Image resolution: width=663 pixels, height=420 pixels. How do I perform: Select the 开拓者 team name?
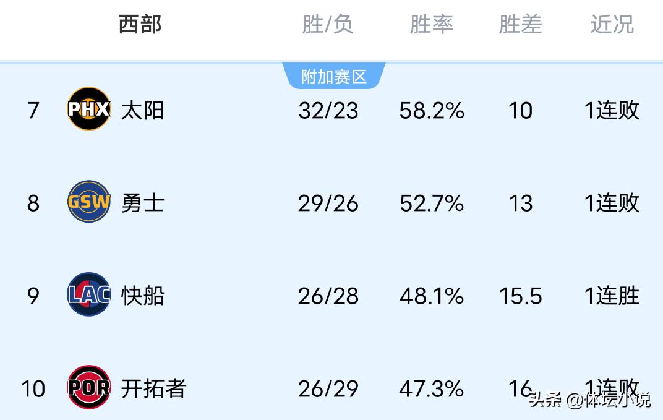154,388
